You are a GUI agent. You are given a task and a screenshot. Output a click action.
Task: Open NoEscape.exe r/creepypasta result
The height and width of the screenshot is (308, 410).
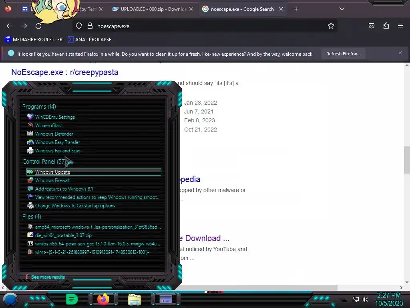[x=65, y=72]
